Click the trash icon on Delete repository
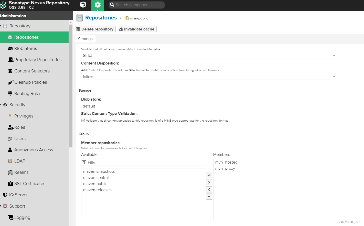The height and width of the screenshot is (226, 364). (x=78, y=29)
